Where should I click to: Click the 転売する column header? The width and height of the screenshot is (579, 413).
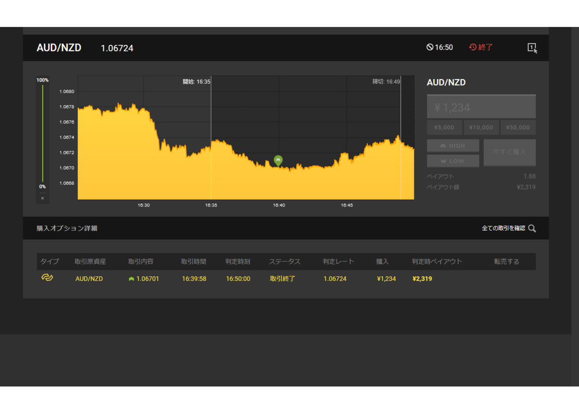point(507,262)
